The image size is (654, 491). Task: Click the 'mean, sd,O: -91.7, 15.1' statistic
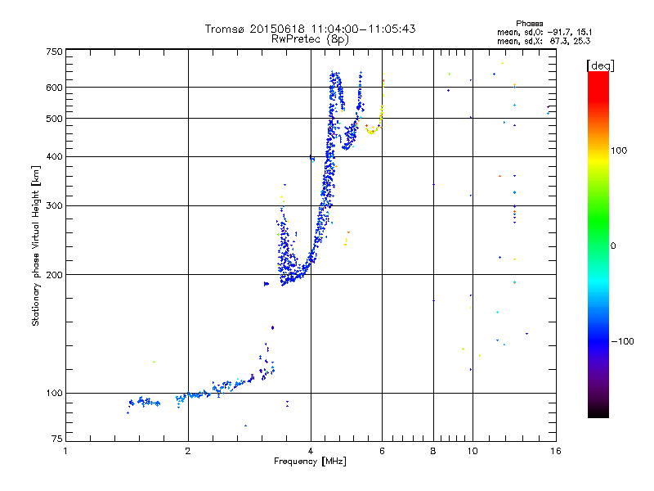point(544,33)
